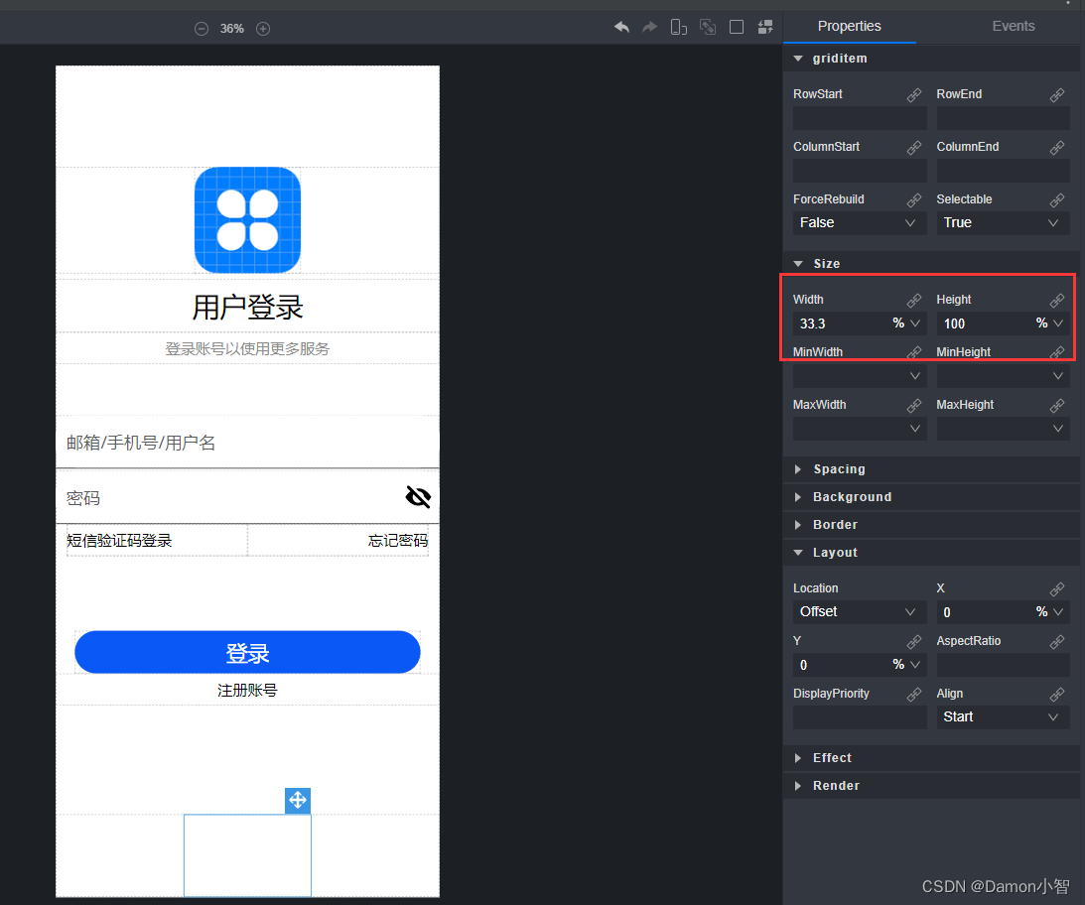The width and height of the screenshot is (1085, 905).
Task: Open the Selectable True dropdown
Action: tap(1003, 223)
